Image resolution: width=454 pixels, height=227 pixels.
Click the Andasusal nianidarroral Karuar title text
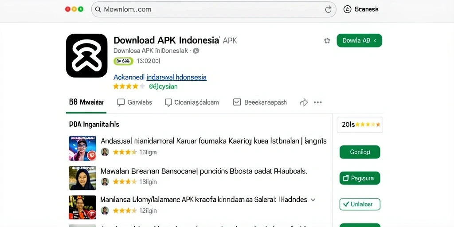pos(213,141)
